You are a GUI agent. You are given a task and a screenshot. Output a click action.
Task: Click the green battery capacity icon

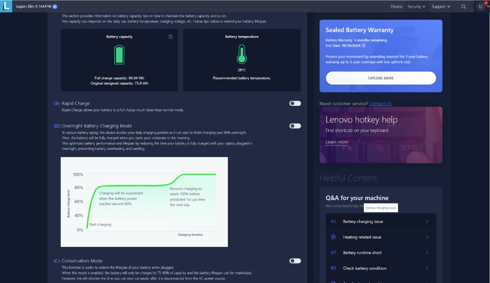[x=119, y=54]
